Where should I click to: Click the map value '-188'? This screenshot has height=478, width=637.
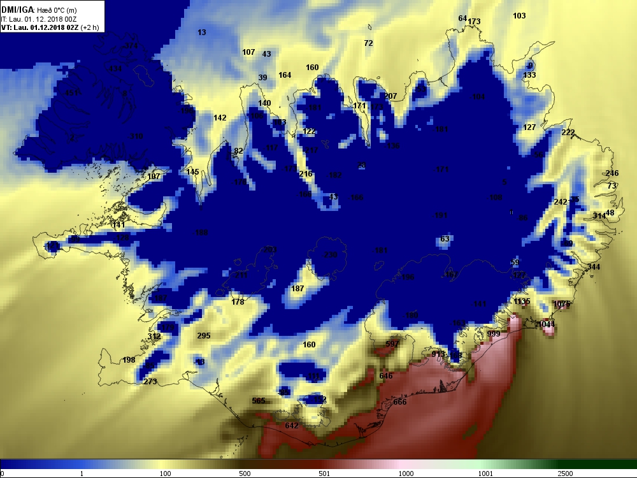pyautogui.click(x=200, y=233)
